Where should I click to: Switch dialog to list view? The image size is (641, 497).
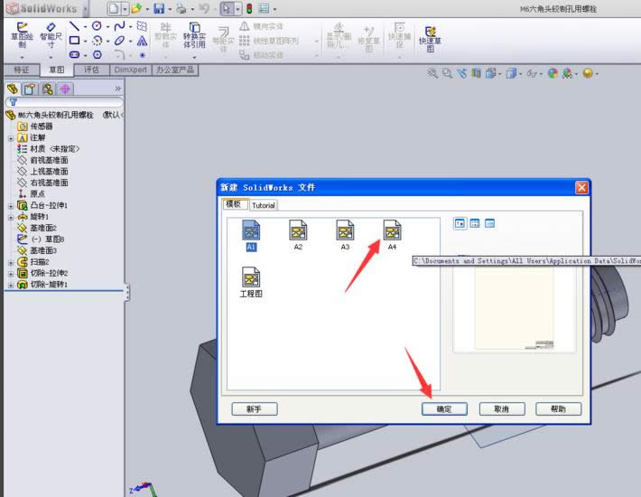pyautogui.click(x=475, y=223)
